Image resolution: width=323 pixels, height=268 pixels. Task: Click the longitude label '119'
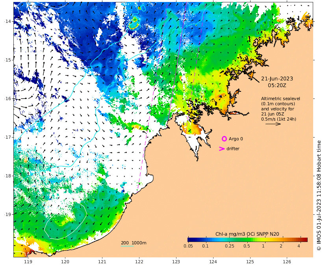(x=28, y=262)
